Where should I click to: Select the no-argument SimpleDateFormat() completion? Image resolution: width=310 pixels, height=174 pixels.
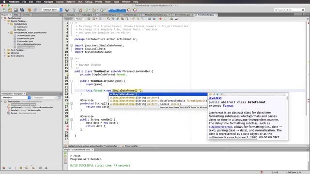158,94
